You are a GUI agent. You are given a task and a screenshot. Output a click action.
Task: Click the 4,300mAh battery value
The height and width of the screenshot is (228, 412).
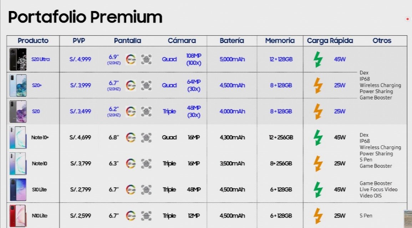coord(232,138)
